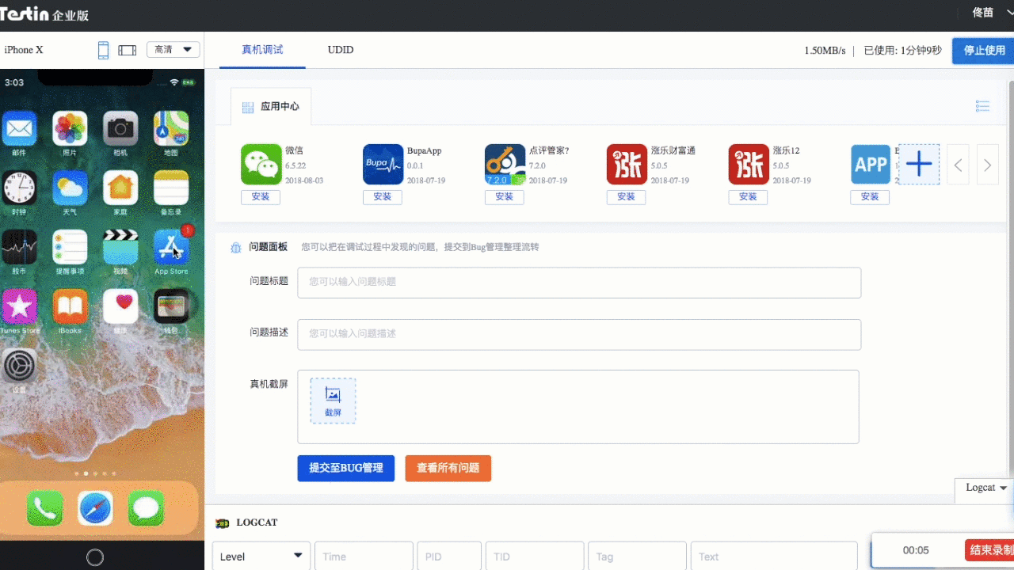Open the iBooks app
Screen dimensions: 1014x570
coord(70,306)
